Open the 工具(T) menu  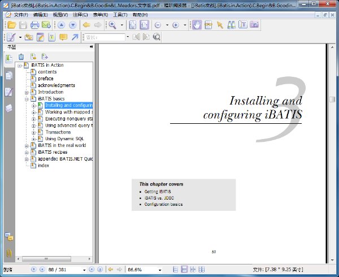coord(120,15)
